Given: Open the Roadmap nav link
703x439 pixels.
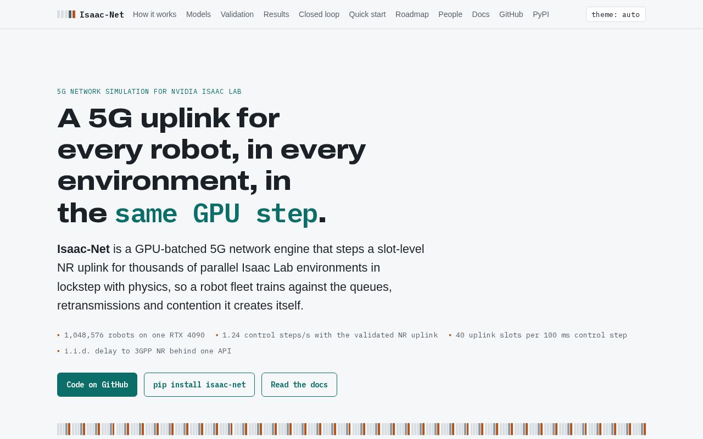Looking at the screenshot, I should tap(412, 14).
